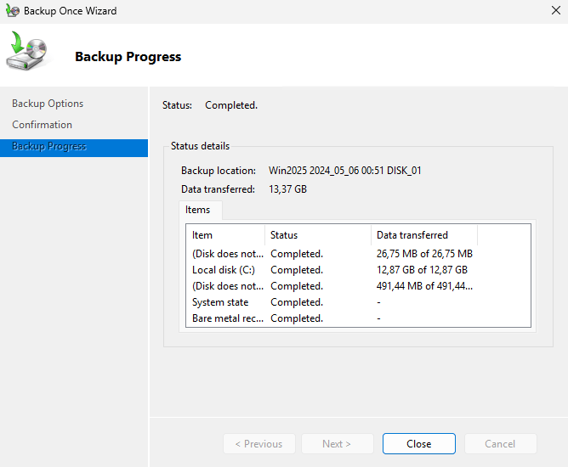Go to the Confirmation step
This screenshot has width=568, height=467.
coord(42,125)
